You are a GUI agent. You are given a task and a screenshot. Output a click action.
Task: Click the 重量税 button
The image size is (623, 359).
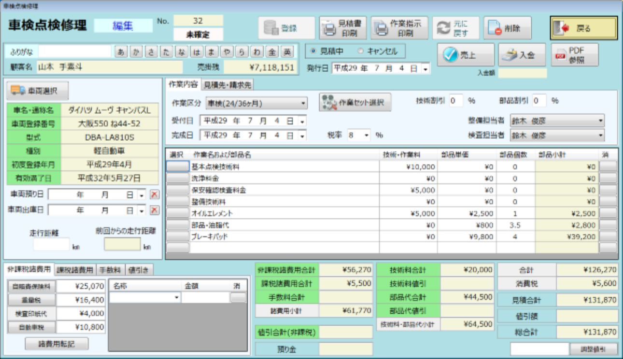[32, 300]
